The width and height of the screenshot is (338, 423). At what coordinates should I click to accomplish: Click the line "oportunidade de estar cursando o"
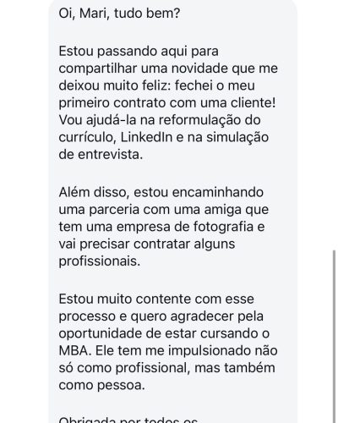pyautogui.click(x=164, y=334)
